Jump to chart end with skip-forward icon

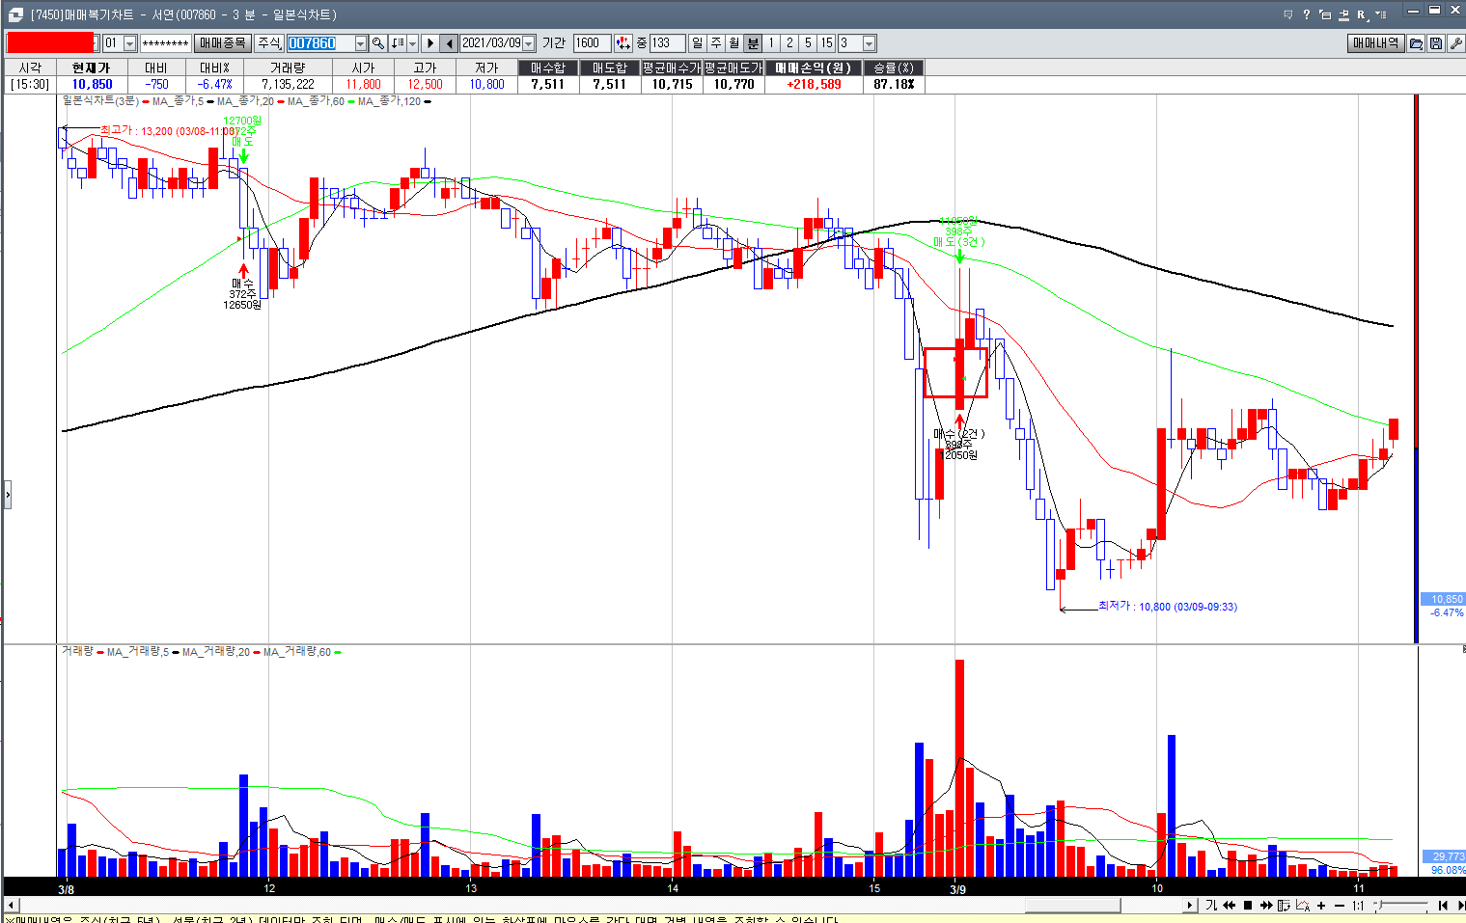[x=1460, y=906]
